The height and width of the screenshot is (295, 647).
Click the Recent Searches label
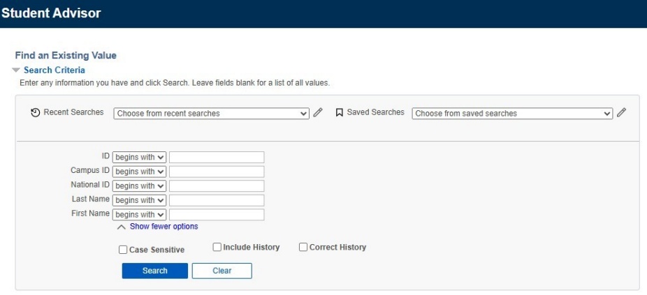click(x=73, y=112)
